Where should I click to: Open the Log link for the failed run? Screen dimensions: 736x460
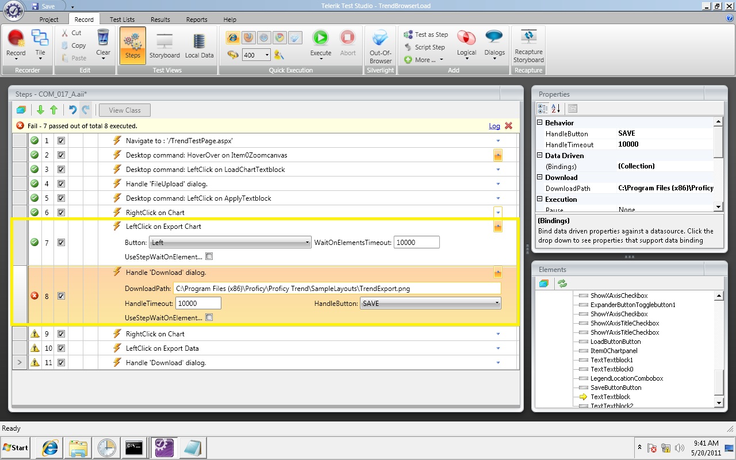tap(494, 126)
